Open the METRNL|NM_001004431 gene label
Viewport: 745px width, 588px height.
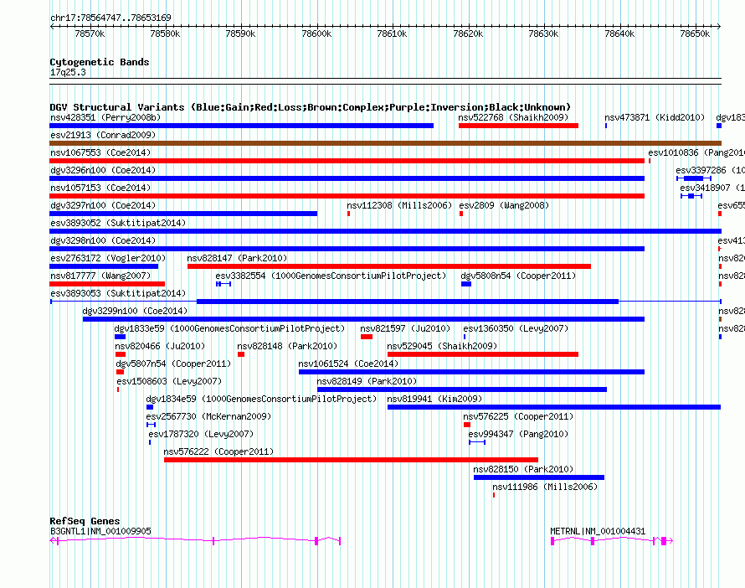click(x=598, y=531)
